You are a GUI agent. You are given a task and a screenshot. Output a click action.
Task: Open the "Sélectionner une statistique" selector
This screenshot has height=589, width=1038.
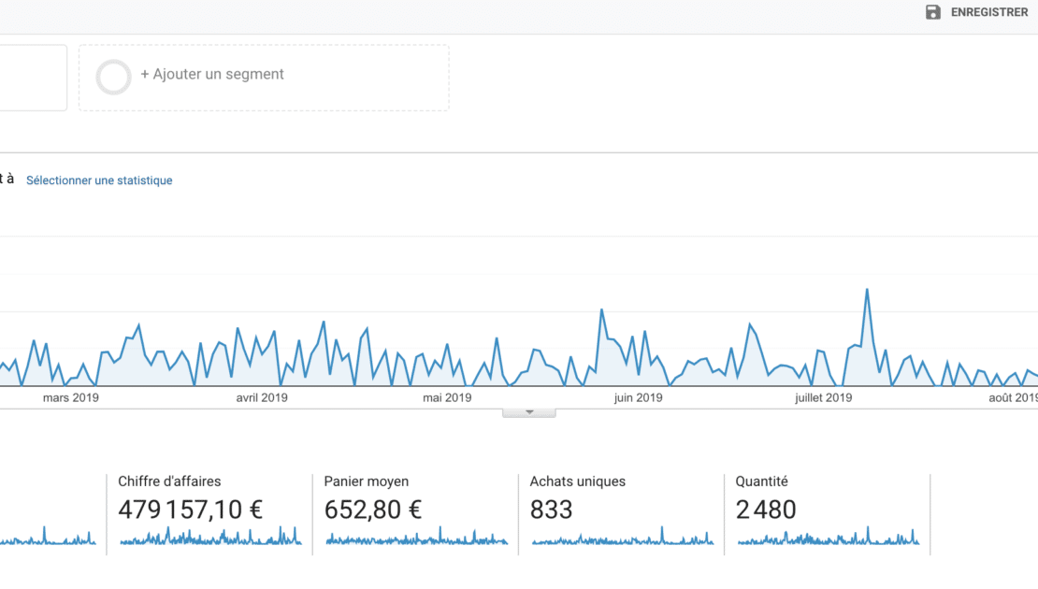(x=99, y=180)
